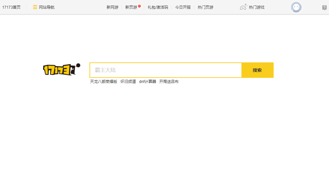Expand the 热门游戏 text label
Image resolution: width=329 pixels, height=193 pixels.
click(x=257, y=7)
